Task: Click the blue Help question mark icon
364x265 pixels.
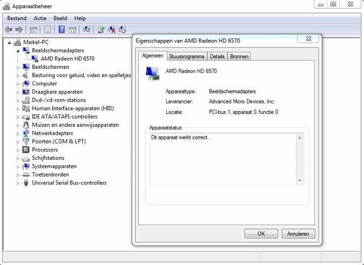Action: click(62, 30)
